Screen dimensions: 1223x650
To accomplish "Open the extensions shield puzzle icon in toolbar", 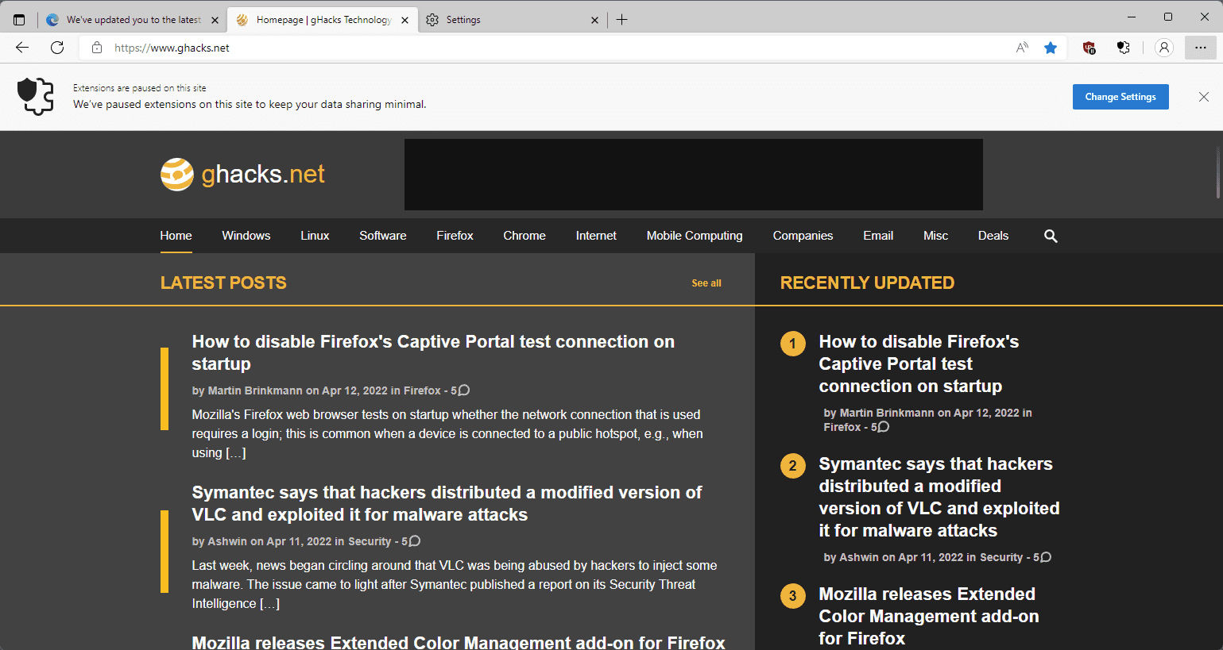I will 1123,48.
